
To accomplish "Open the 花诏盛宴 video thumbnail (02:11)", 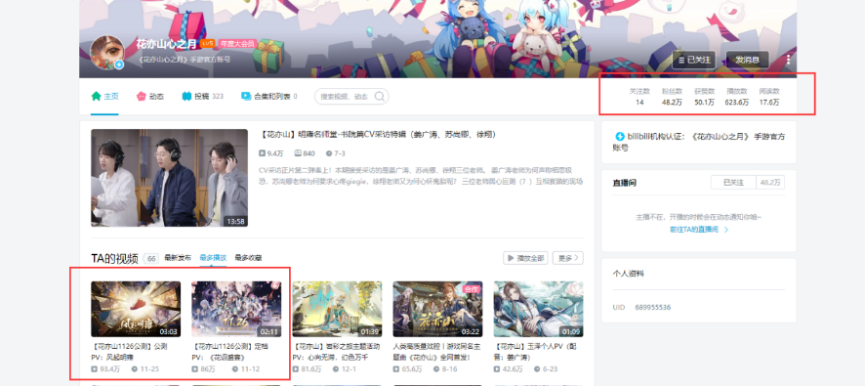I will [236, 309].
